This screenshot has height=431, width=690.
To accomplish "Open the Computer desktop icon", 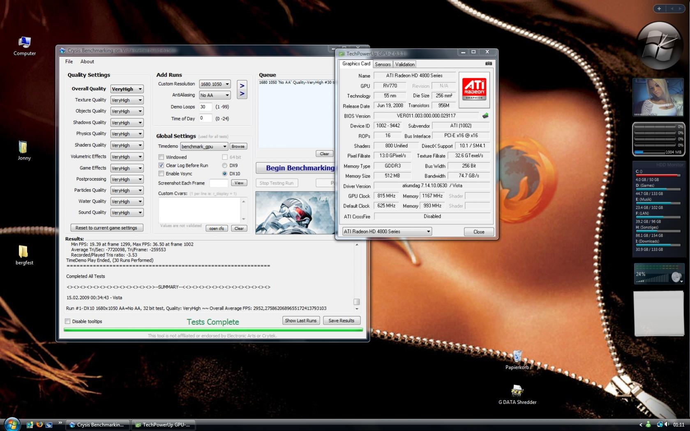I will point(24,46).
